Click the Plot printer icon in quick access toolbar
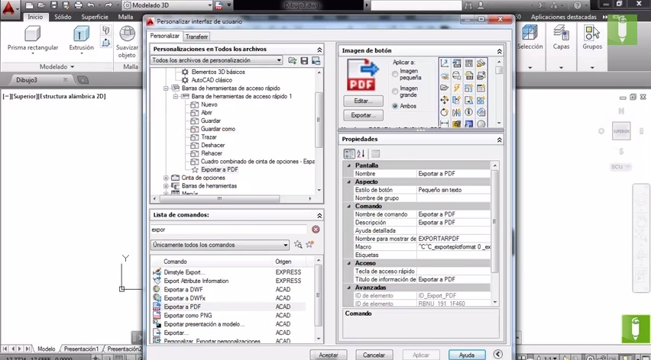 (78, 5)
